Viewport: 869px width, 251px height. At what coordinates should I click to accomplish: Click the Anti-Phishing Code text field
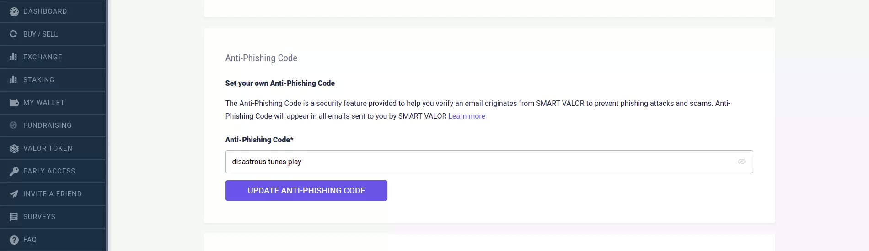(489, 162)
